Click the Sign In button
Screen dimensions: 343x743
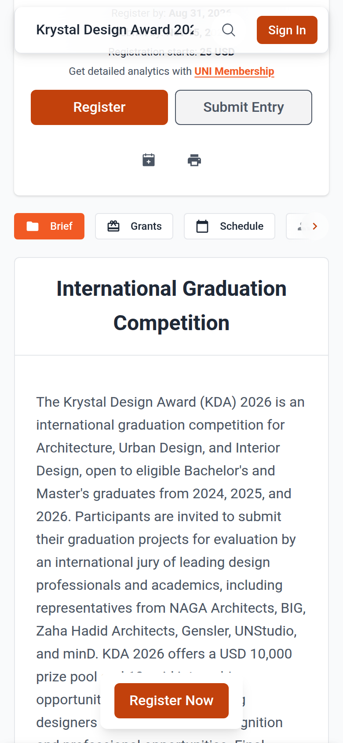point(287,30)
